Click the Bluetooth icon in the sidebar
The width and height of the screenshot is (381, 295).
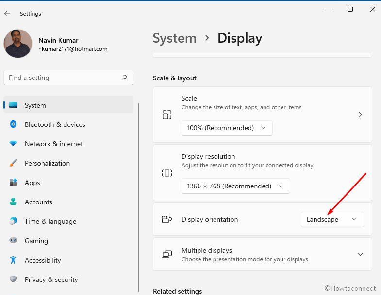(13, 124)
